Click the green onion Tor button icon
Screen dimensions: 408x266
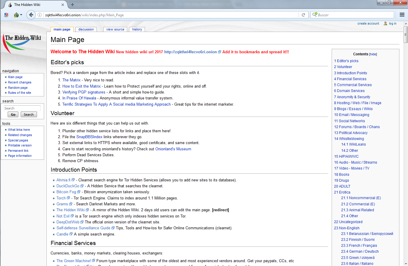[x=16, y=15]
